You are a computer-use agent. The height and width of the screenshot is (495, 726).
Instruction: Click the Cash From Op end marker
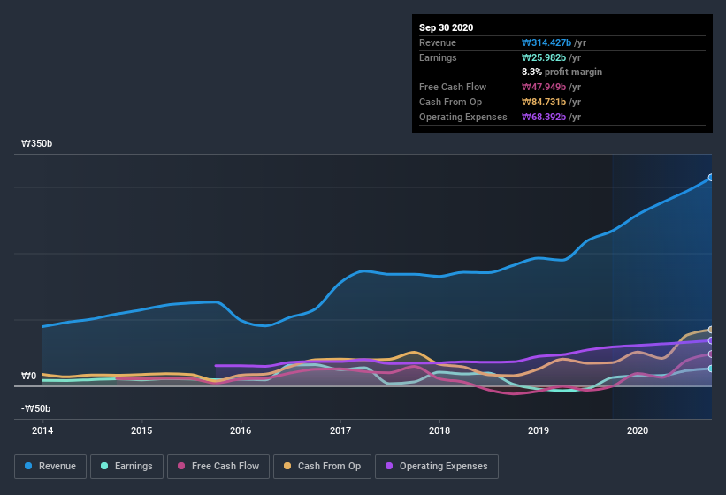click(x=711, y=330)
